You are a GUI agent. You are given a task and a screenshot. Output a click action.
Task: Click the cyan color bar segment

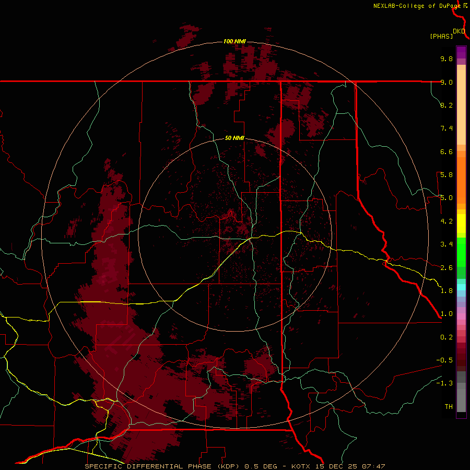[x=461, y=287]
